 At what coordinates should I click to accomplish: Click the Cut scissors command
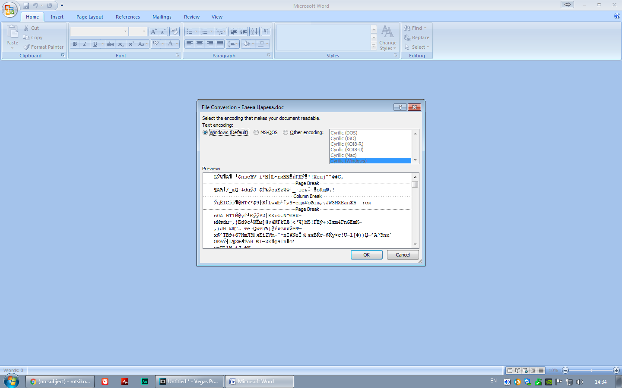click(x=32, y=28)
